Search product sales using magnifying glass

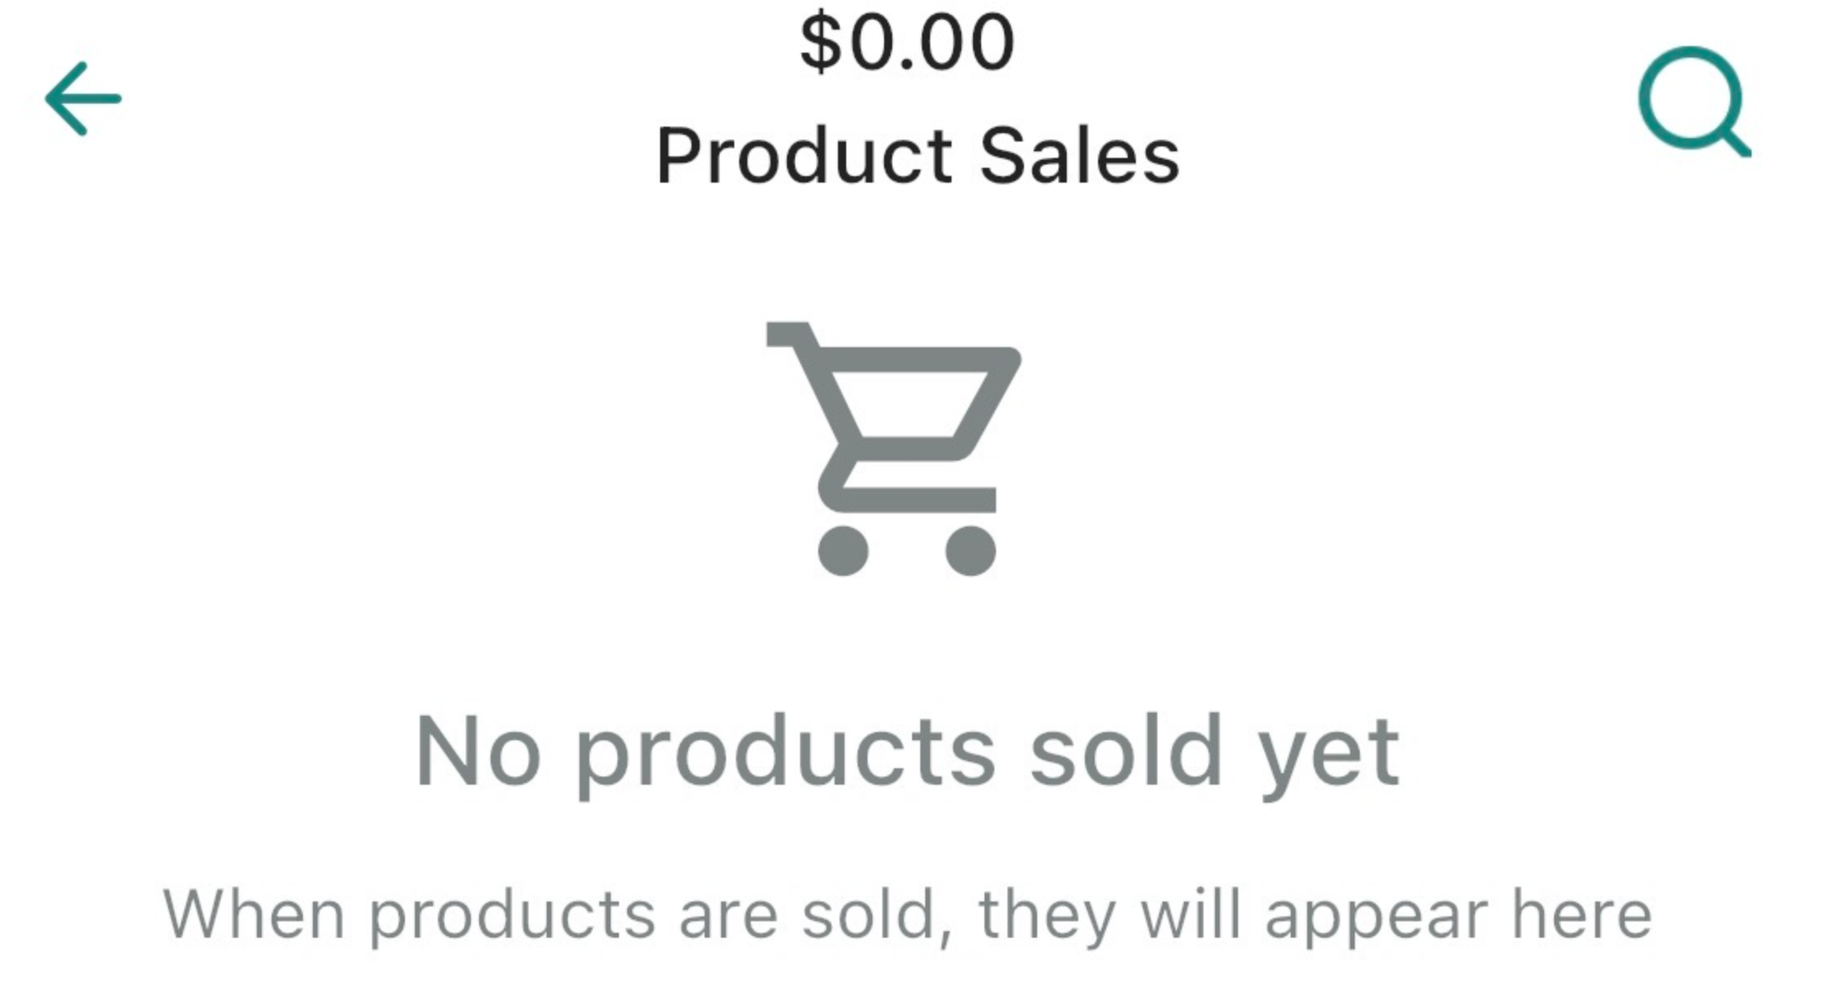coord(1693,101)
